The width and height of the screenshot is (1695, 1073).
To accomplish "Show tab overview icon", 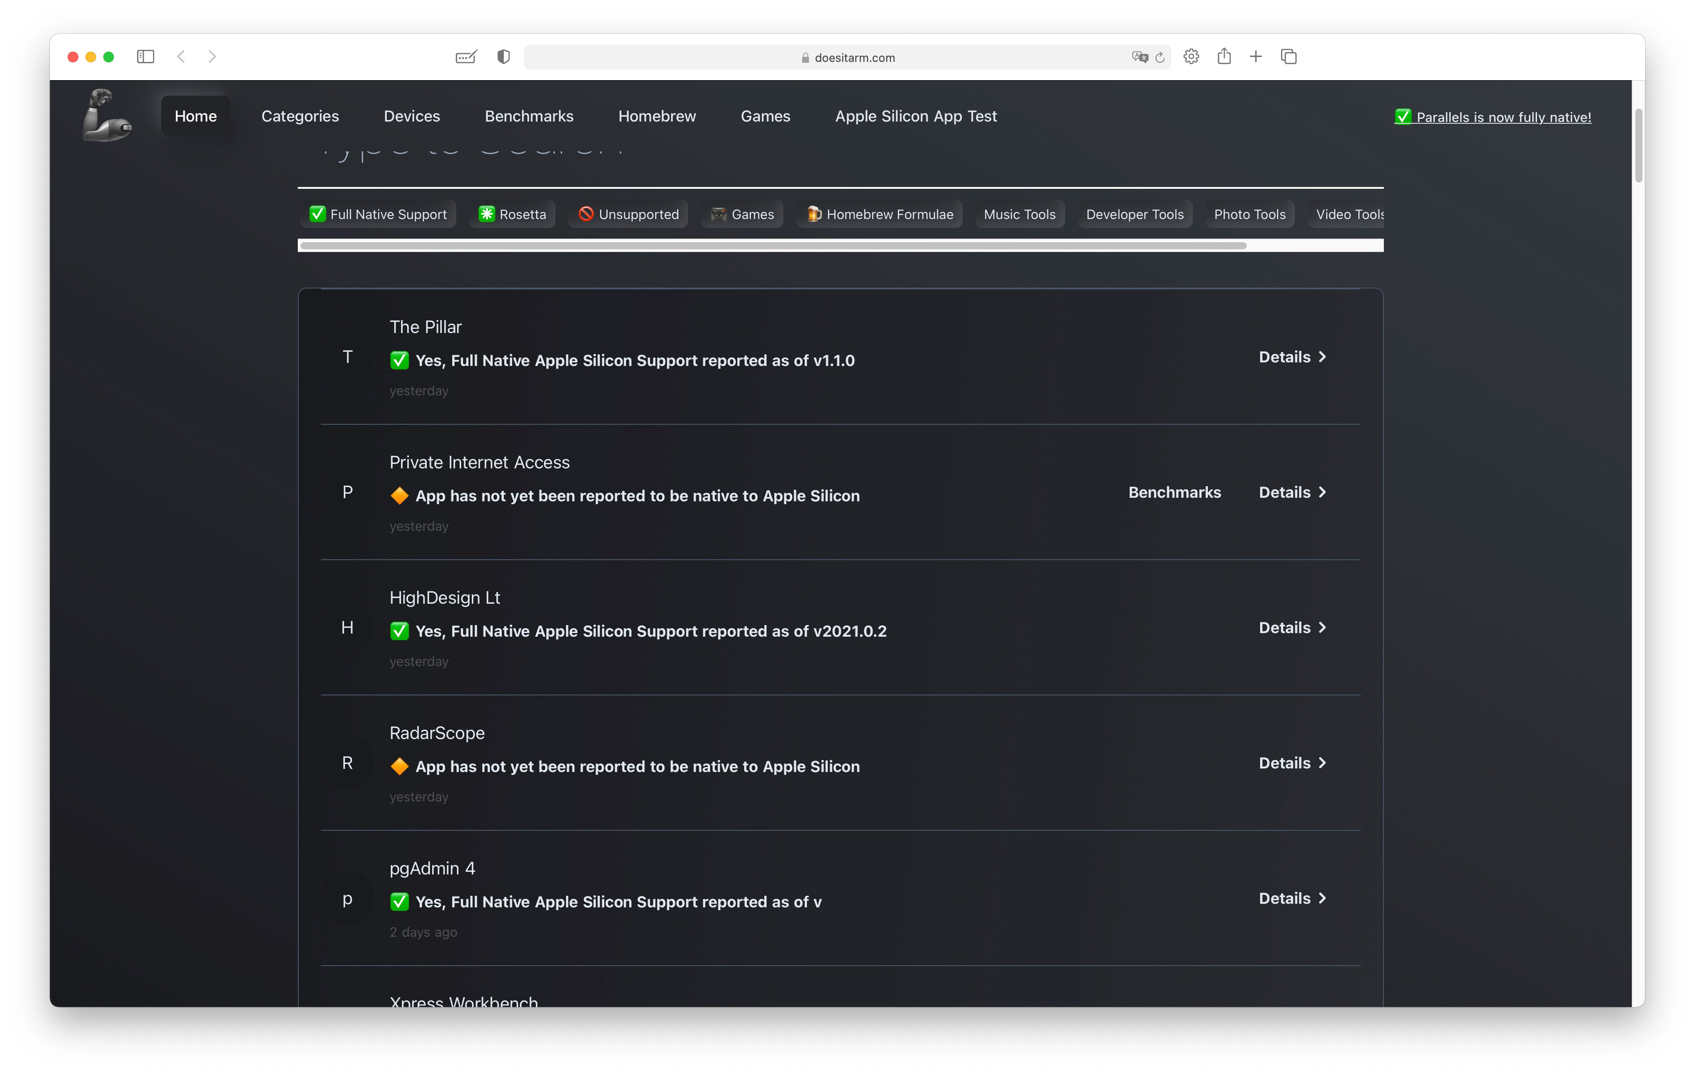I will click(1289, 57).
